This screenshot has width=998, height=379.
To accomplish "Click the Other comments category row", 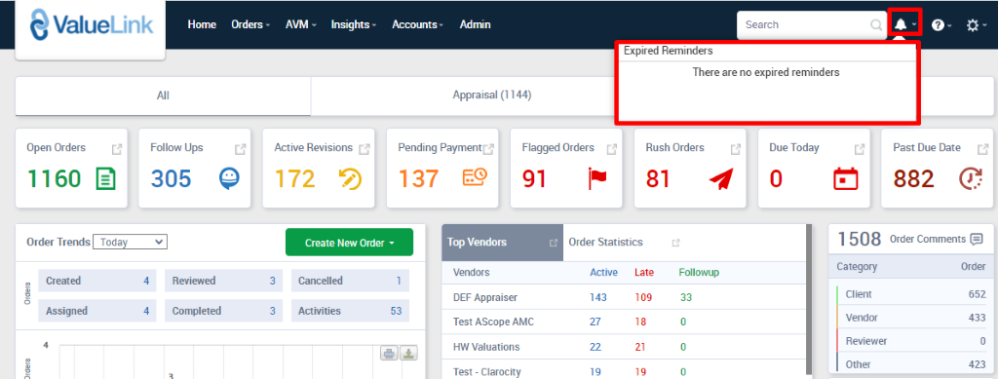I will (x=911, y=364).
